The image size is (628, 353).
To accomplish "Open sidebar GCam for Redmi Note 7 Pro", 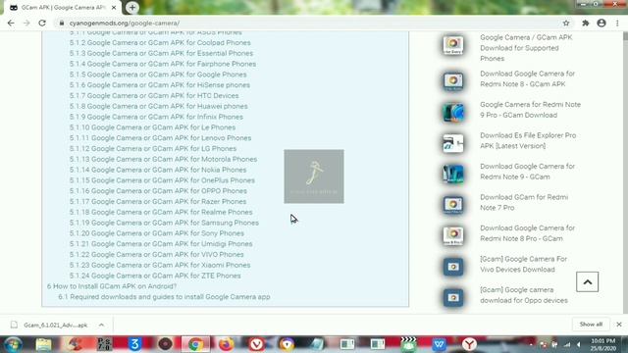I will 524,202.
